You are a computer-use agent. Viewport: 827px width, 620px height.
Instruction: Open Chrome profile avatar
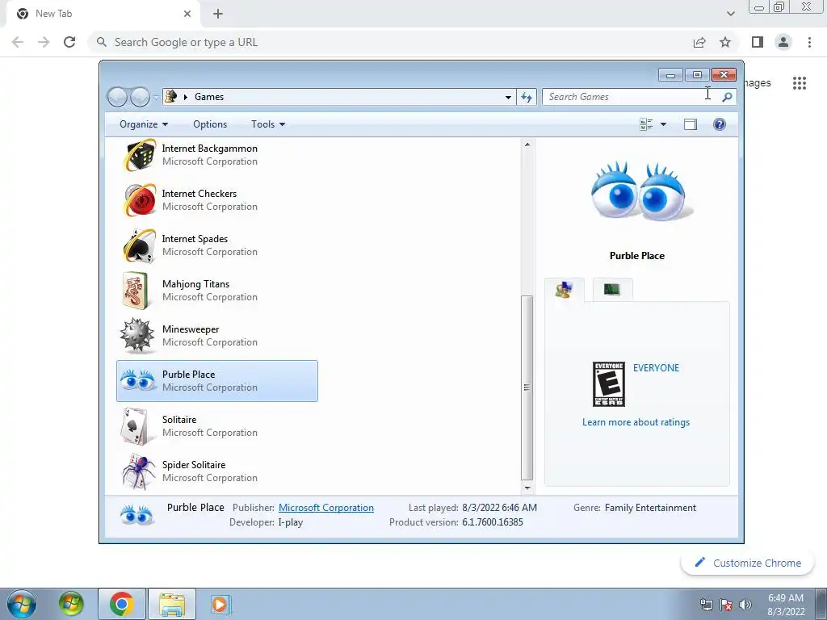click(x=783, y=42)
